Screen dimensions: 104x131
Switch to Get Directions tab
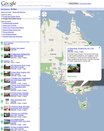(x=5, y=9)
